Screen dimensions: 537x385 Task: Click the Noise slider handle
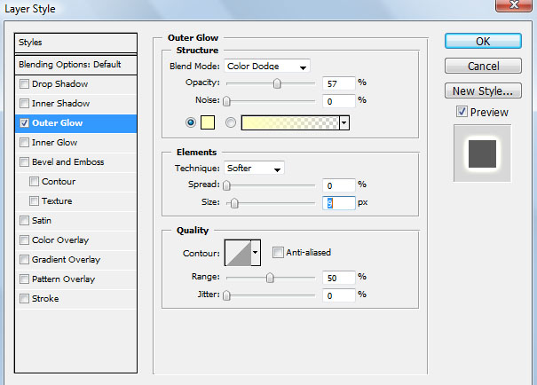(226, 101)
